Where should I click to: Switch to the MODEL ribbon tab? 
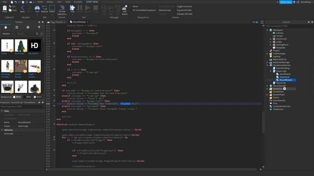click(x=50, y=2)
